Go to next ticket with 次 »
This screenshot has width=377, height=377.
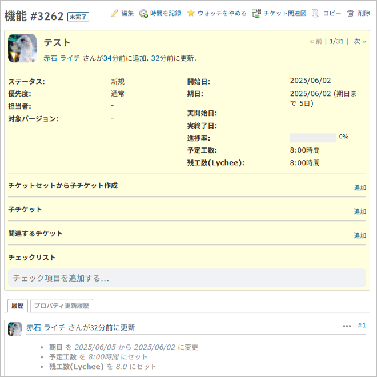tap(360, 41)
